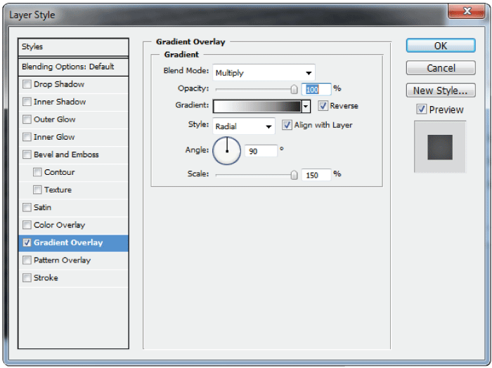Check the Inner Glow checkbox
The image size is (492, 368).
(27, 137)
